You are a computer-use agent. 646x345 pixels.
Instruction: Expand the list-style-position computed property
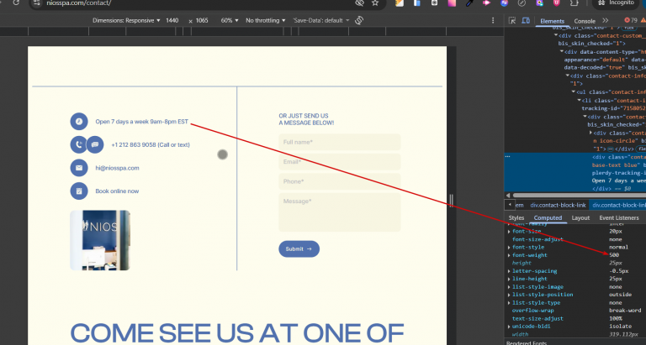tap(509, 295)
